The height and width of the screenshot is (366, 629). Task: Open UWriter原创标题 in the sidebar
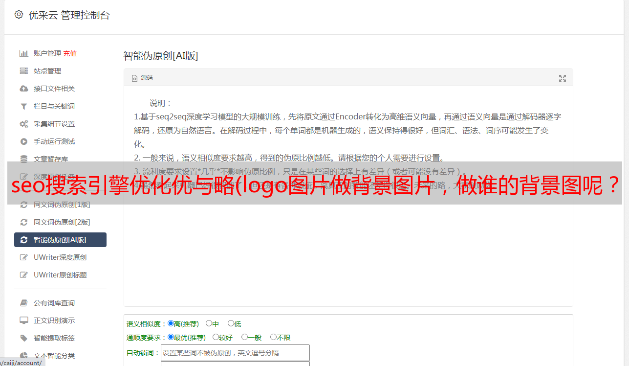click(60, 275)
